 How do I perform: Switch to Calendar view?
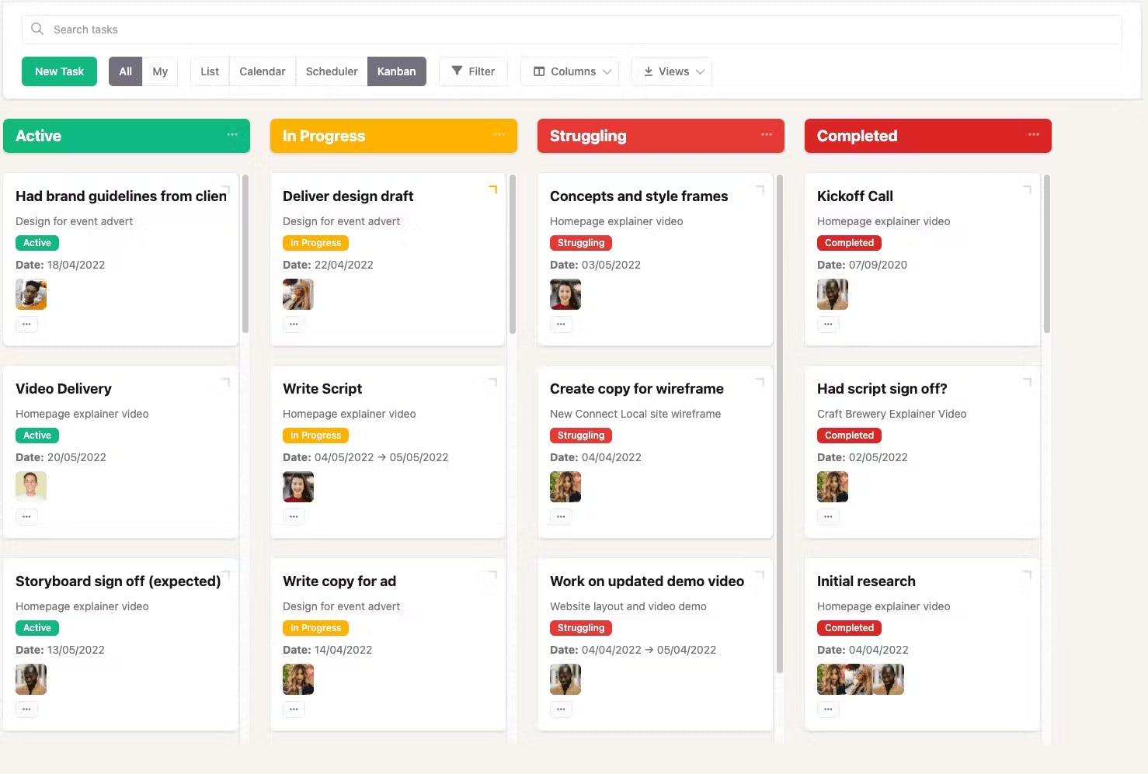coord(263,71)
